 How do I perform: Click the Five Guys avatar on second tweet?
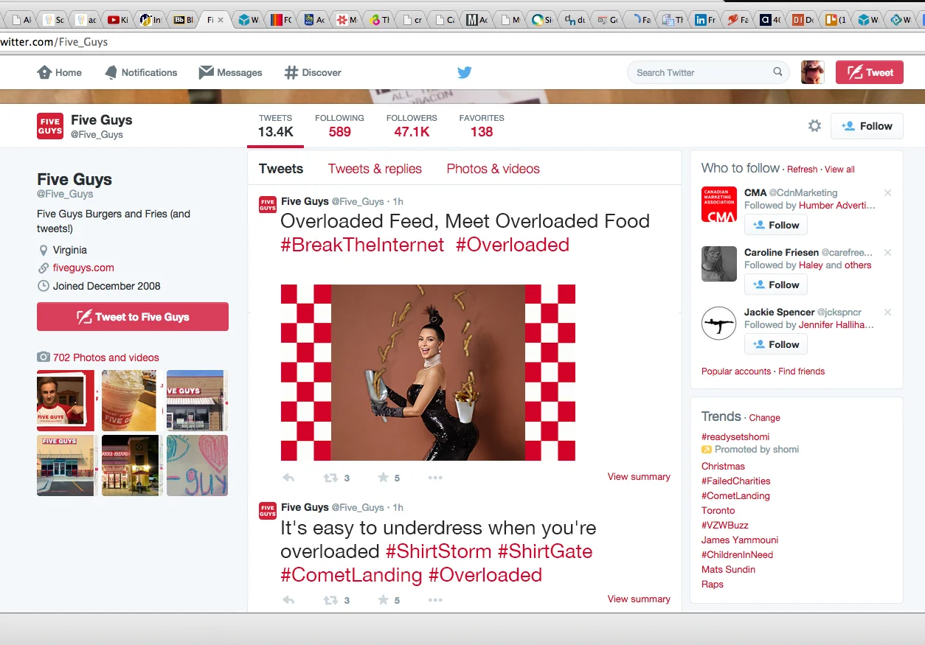coord(267,510)
